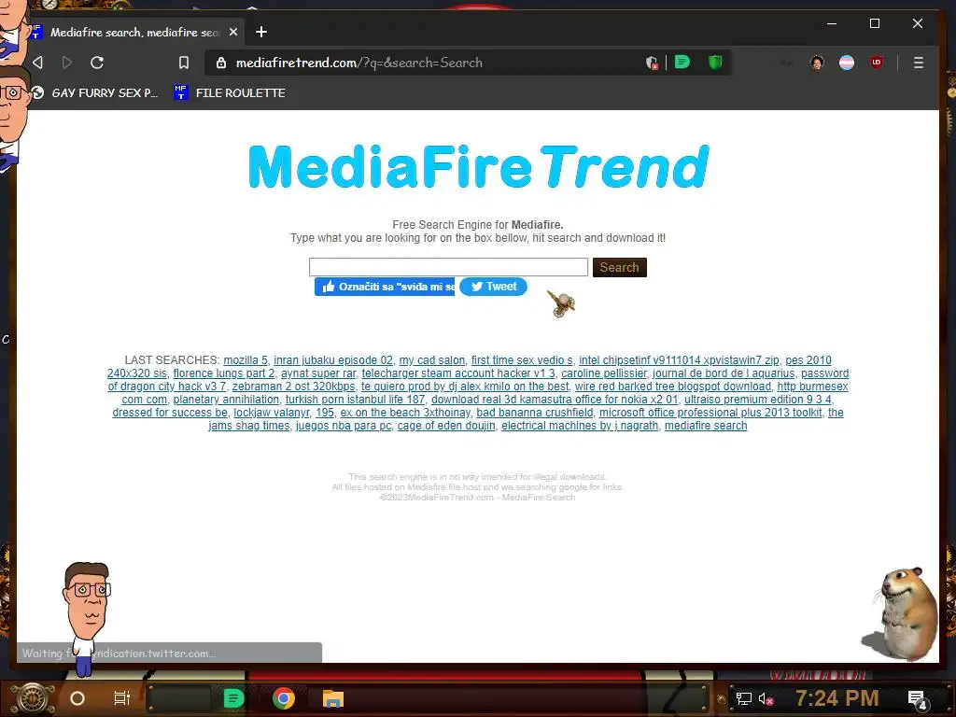Go back with the browser back arrow
Screen dimensions: 956x717
tap(37, 63)
